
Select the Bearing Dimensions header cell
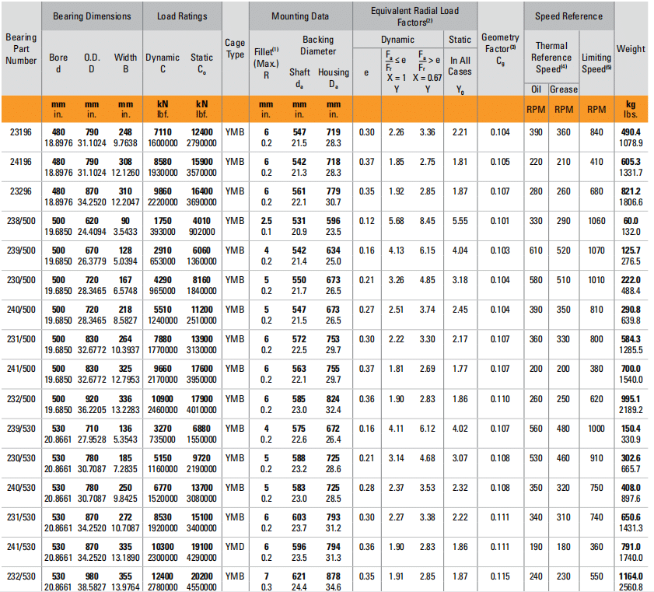click(91, 16)
